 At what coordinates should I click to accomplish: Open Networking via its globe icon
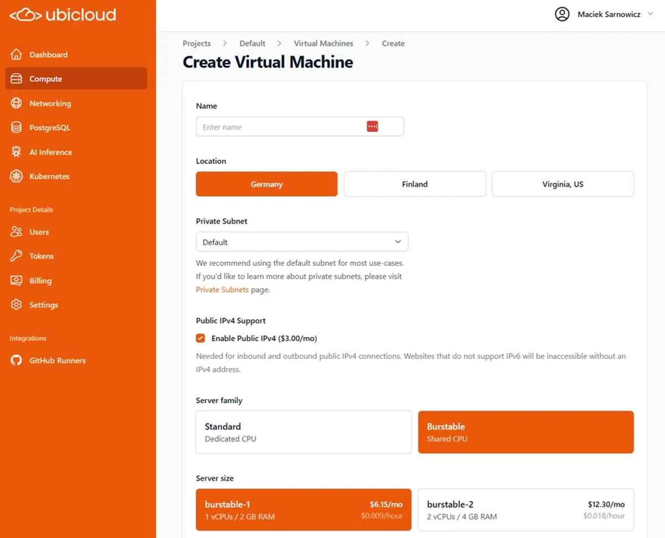16,104
